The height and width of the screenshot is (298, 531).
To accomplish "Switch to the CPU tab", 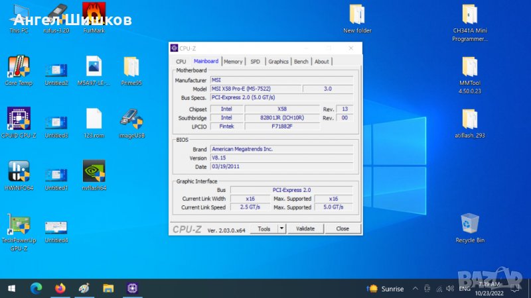I will coord(181,62).
